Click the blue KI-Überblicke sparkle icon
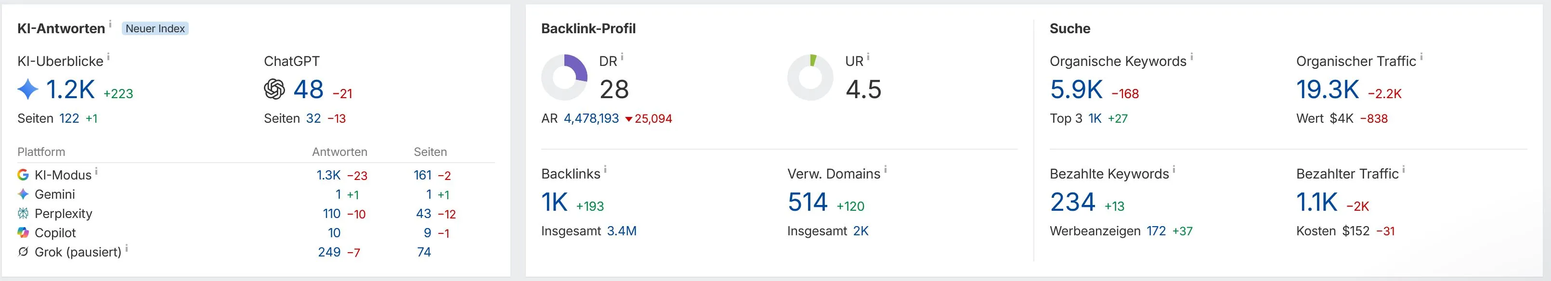The height and width of the screenshot is (281, 1551). (x=28, y=89)
